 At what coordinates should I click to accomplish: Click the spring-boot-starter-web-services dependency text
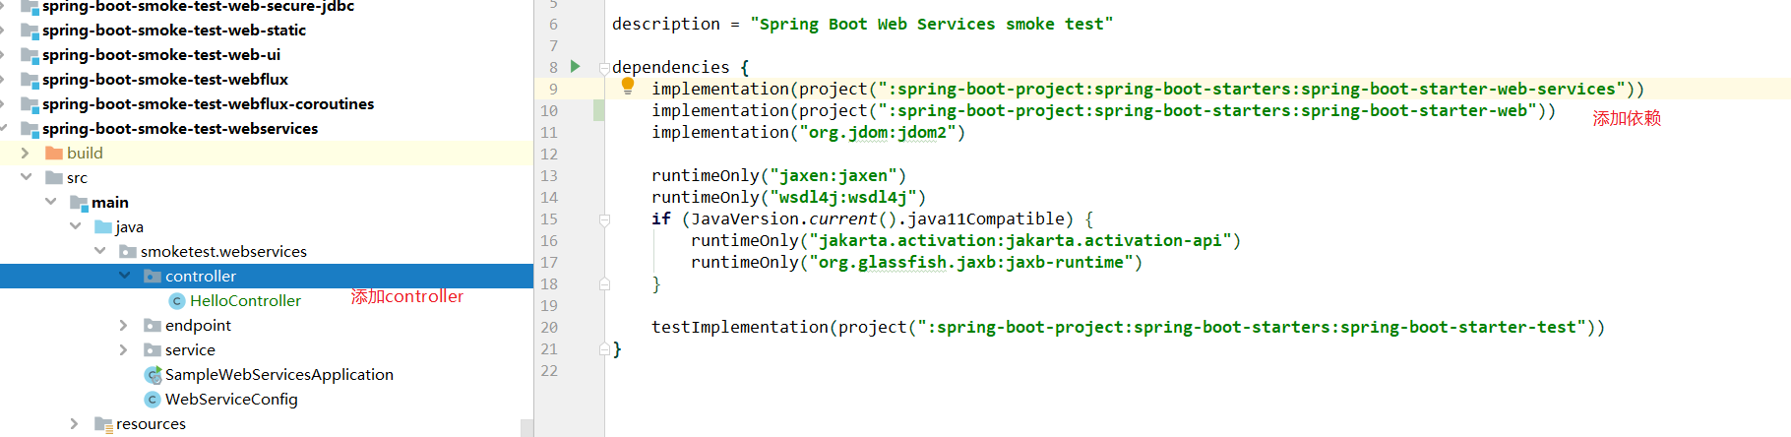[x=1251, y=89]
